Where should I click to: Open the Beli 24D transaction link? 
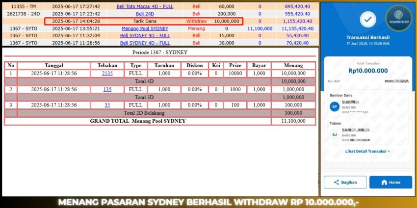click(145, 14)
